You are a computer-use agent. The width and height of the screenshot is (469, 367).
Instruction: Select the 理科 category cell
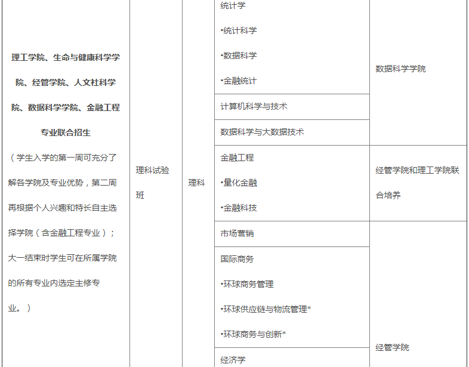pos(197,183)
